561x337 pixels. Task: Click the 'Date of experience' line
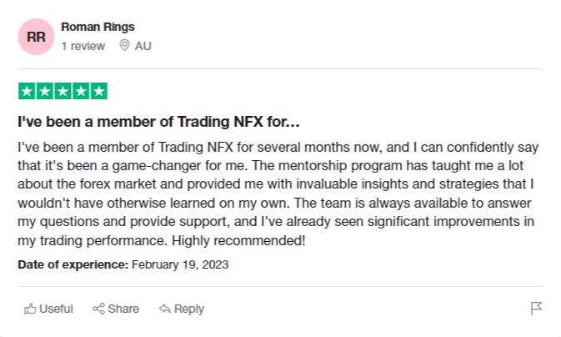pos(123,264)
